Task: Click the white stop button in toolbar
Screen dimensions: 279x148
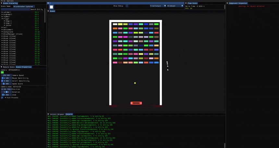Action: [51, 7]
